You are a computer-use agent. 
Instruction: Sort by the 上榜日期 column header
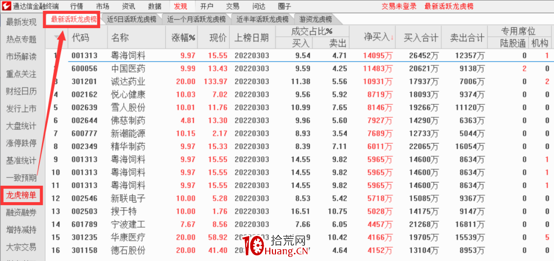coord(251,37)
